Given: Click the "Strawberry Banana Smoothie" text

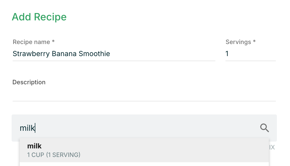Looking at the screenshot, I should [x=61, y=54].
